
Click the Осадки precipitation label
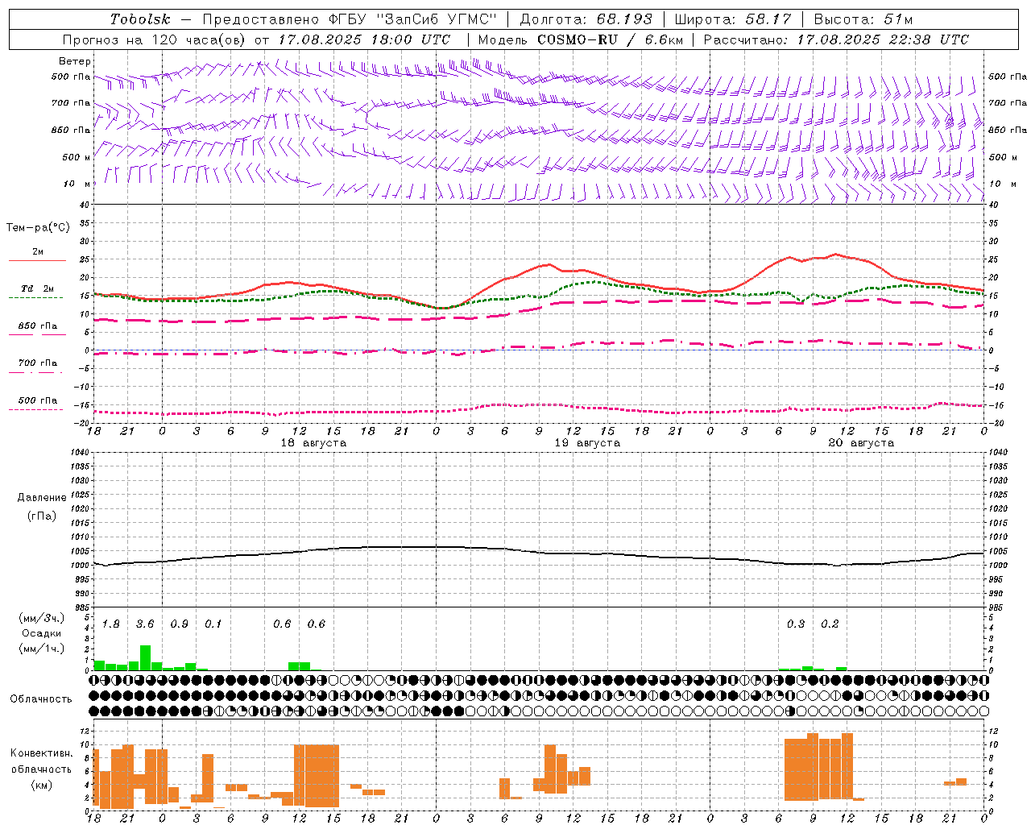pyautogui.click(x=42, y=633)
